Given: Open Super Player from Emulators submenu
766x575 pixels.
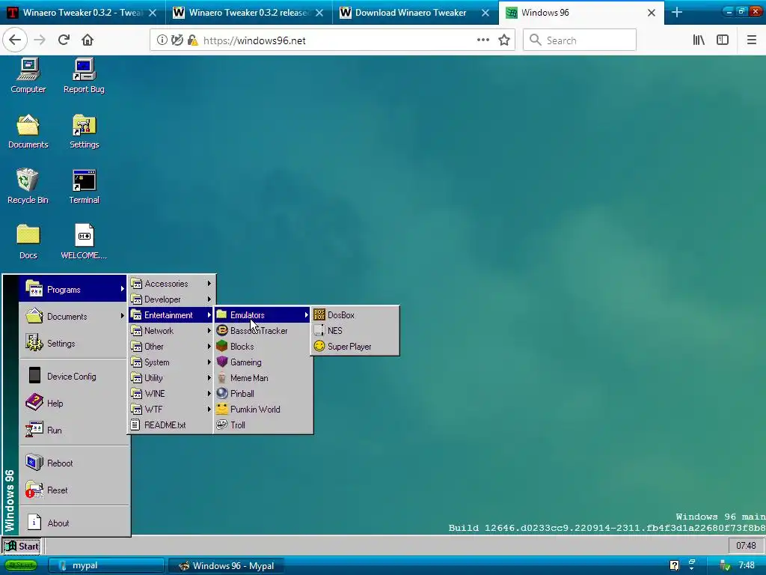Looking at the screenshot, I should (355, 346).
